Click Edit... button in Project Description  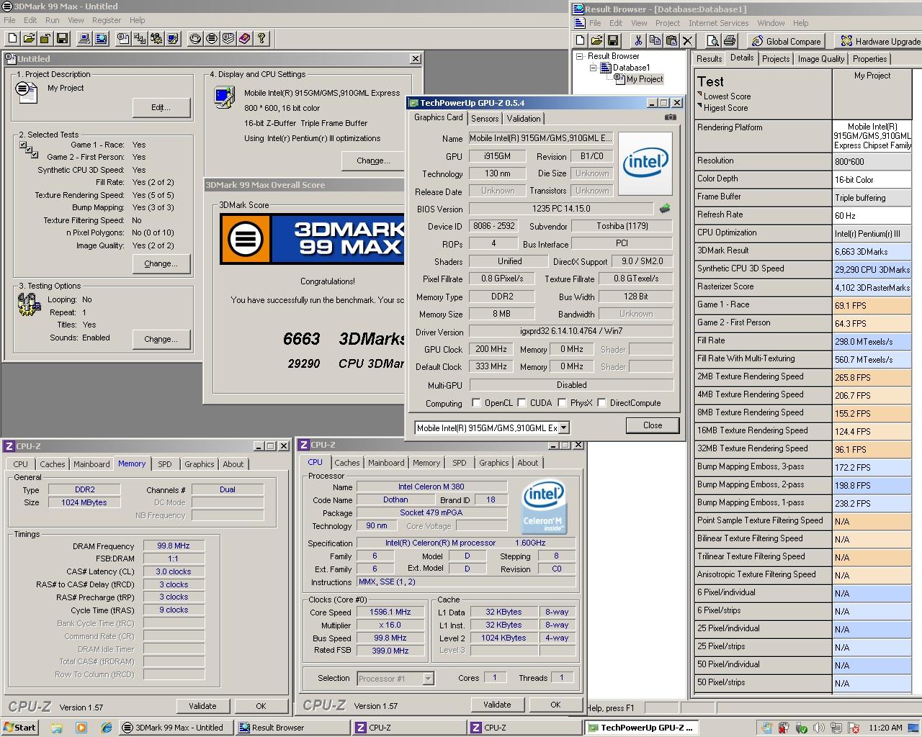pyautogui.click(x=161, y=107)
